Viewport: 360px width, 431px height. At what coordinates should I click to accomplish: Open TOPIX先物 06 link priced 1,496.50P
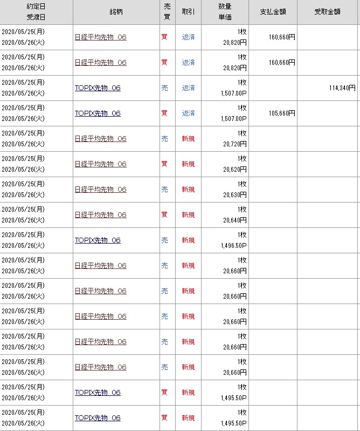(x=98, y=240)
